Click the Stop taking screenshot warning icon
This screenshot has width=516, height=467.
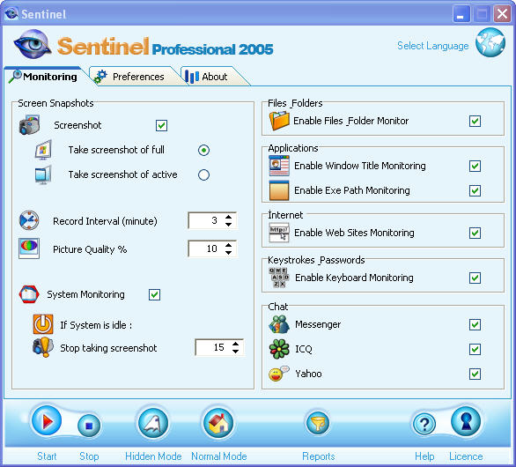coord(43,347)
